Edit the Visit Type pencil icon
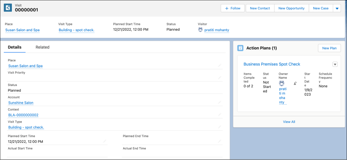347x160 pixels. pos(219,127)
